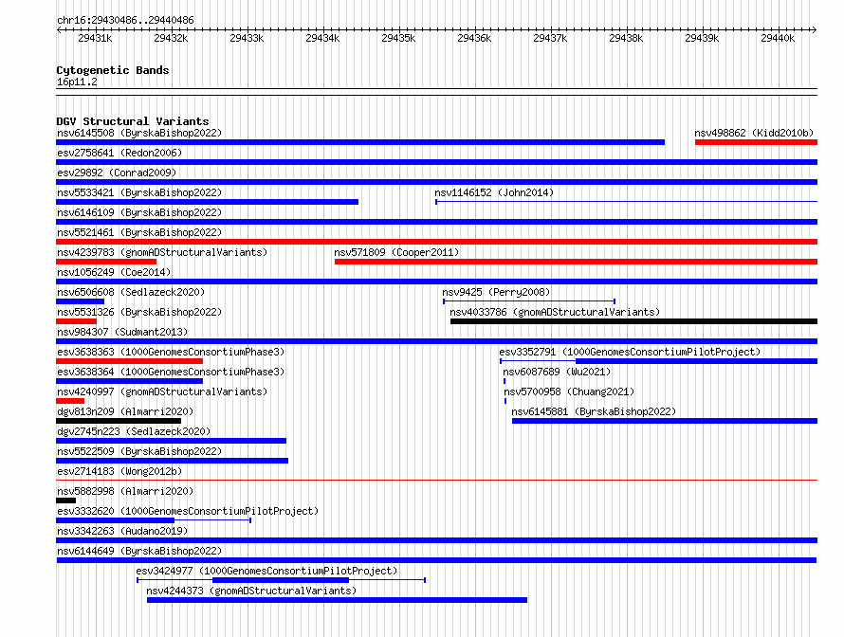Click the 29435k ruler tick label
This screenshot has height=637, width=844.
point(398,38)
